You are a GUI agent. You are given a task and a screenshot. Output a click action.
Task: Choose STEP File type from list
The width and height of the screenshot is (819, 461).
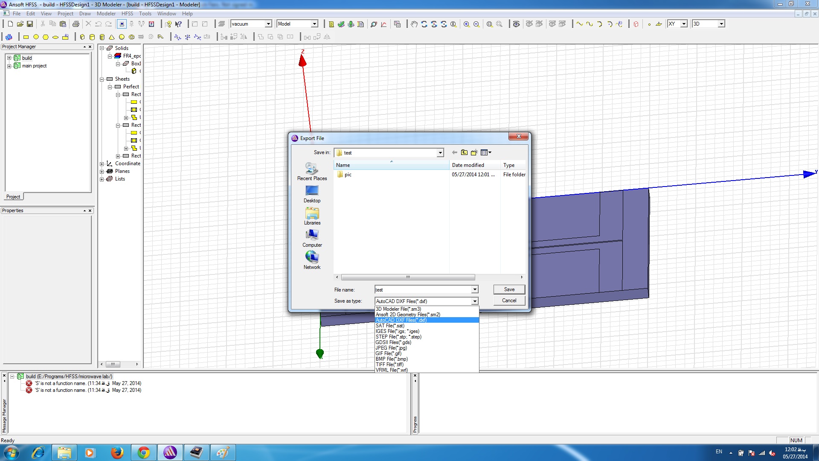click(x=398, y=337)
